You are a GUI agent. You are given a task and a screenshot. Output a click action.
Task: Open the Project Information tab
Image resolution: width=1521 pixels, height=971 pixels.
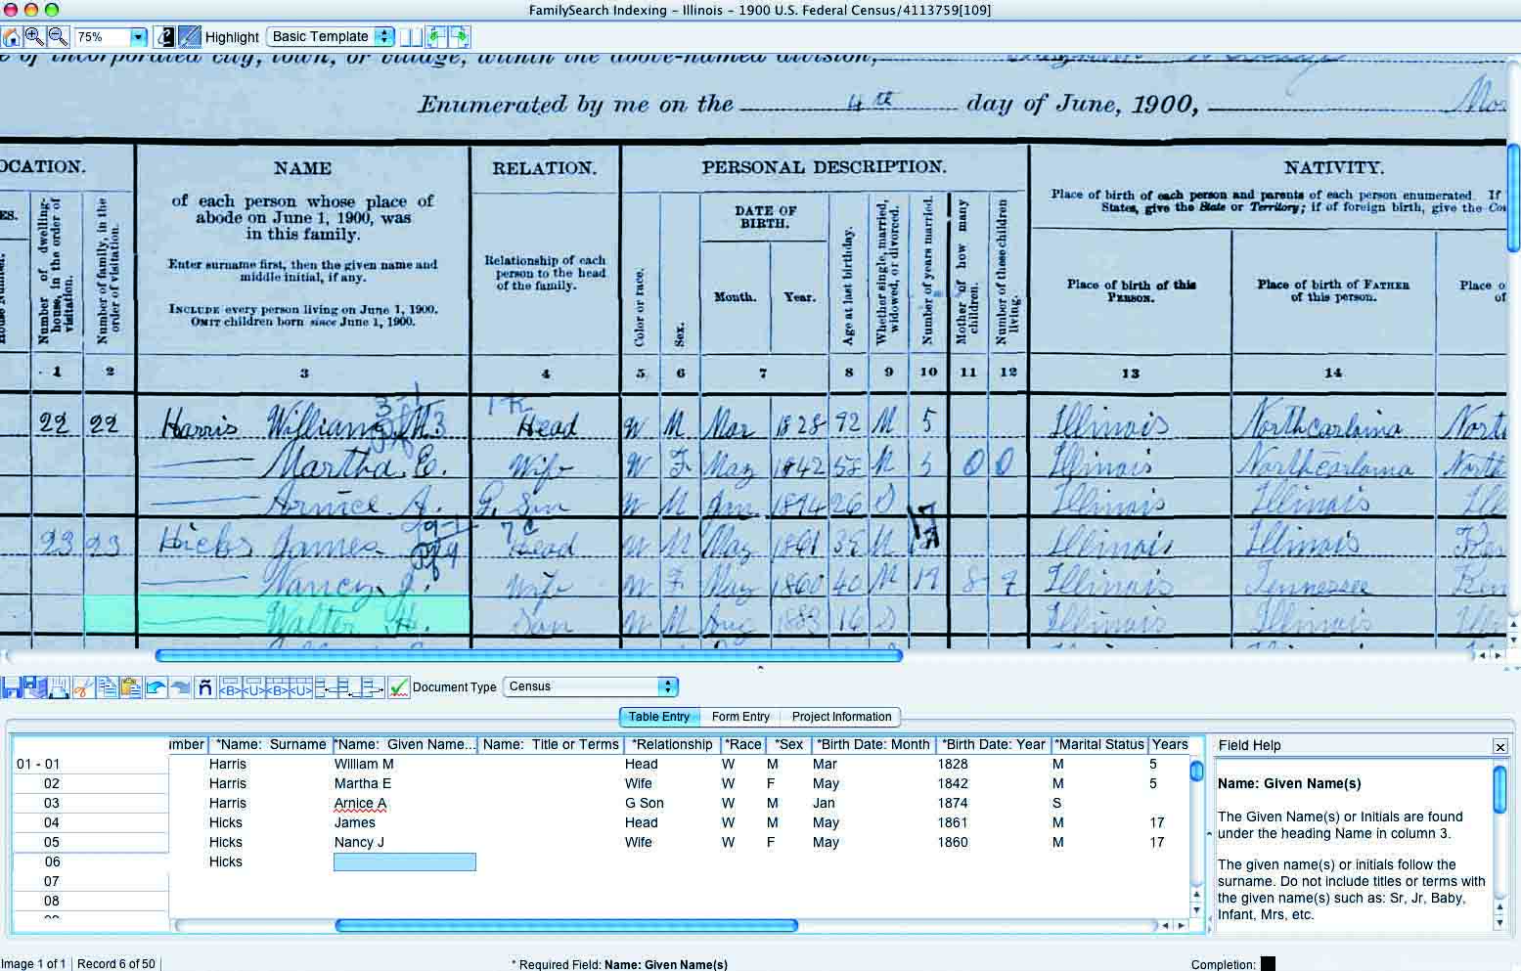click(x=840, y=717)
